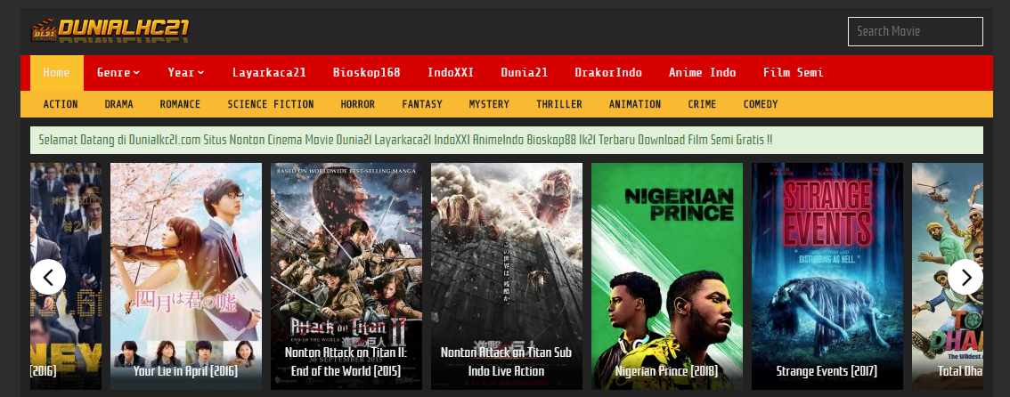Open the Dunia21 menu item
The height and width of the screenshot is (397, 1010).
(x=525, y=73)
